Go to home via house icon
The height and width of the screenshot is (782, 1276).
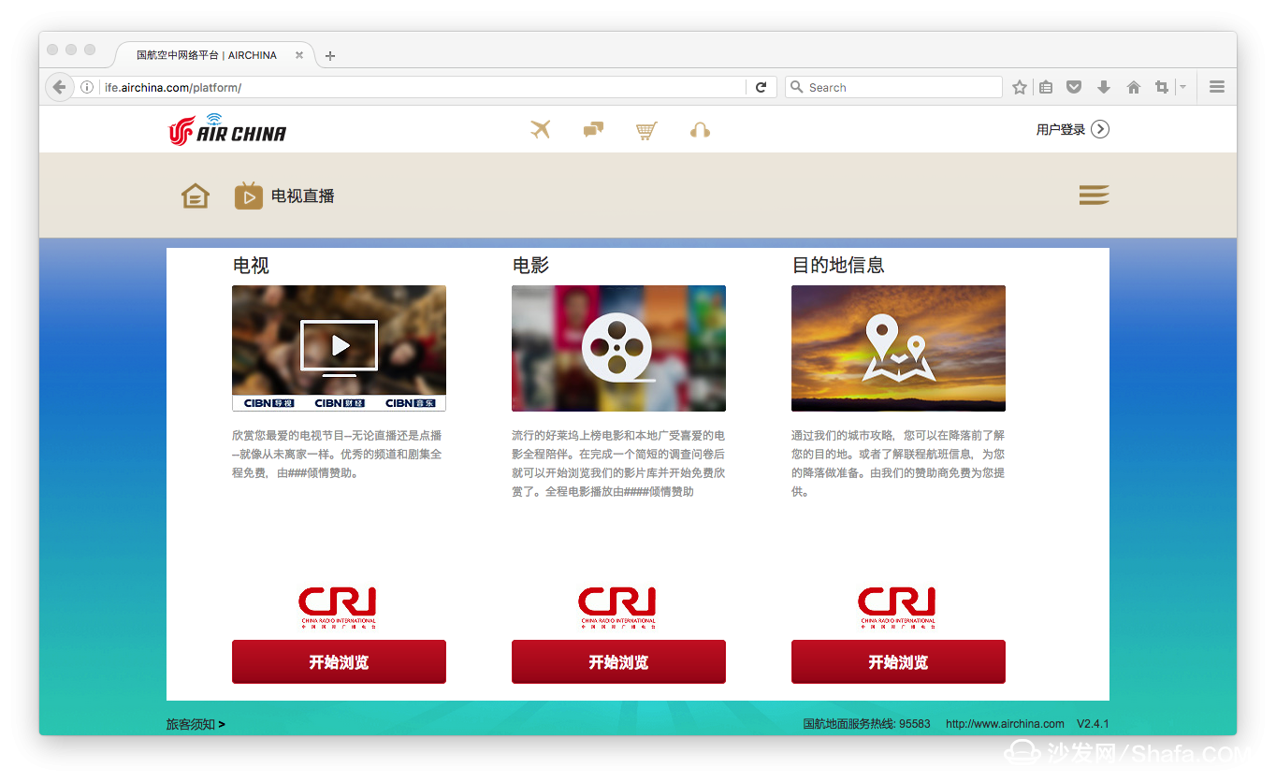(195, 195)
